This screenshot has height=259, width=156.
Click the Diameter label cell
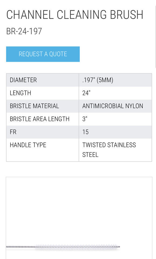pos(43,80)
